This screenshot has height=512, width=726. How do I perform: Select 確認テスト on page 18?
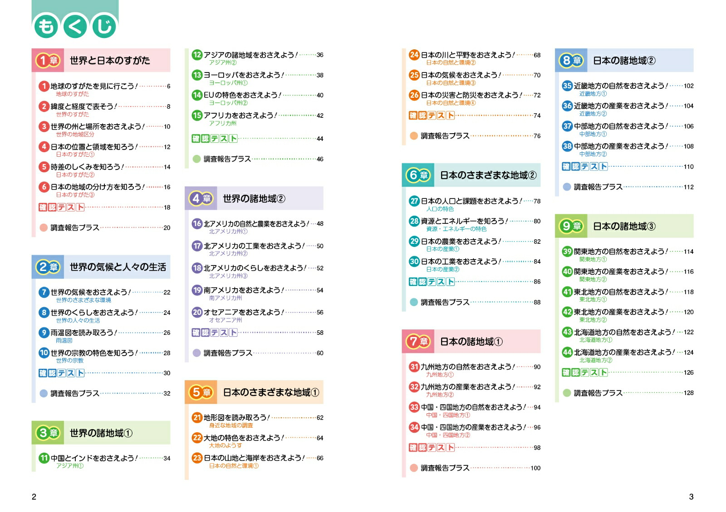62,207
